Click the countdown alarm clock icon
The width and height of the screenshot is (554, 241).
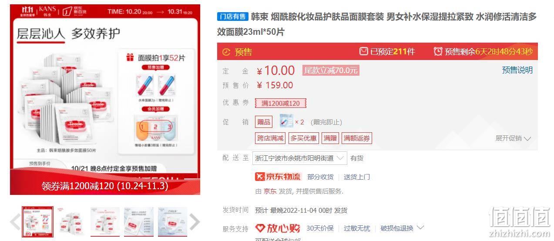(x=438, y=51)
